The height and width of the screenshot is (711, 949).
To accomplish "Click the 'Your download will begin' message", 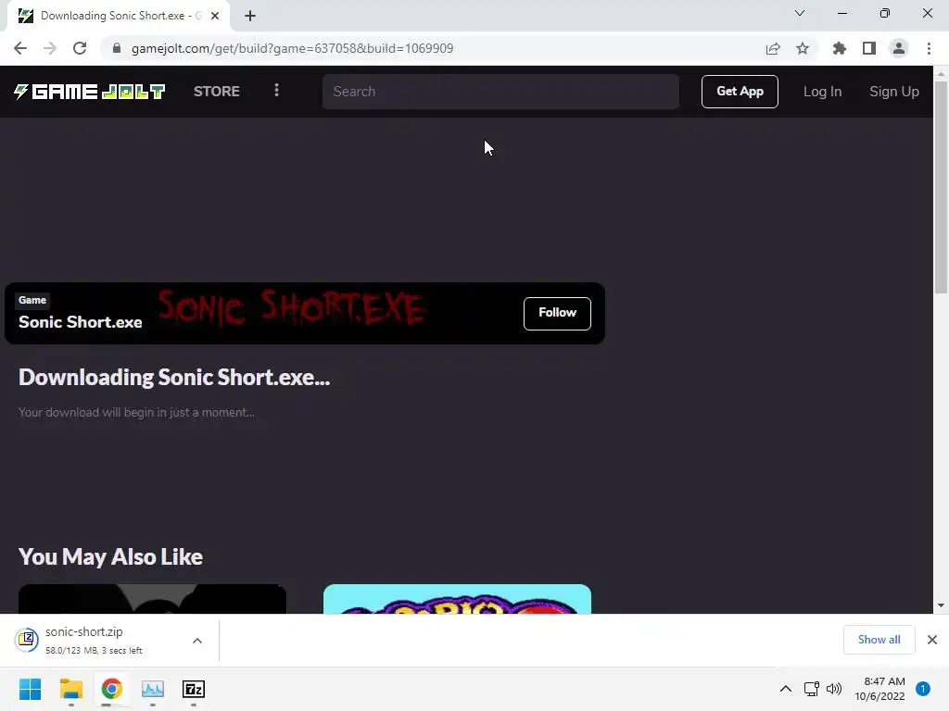I will [136, 412].
